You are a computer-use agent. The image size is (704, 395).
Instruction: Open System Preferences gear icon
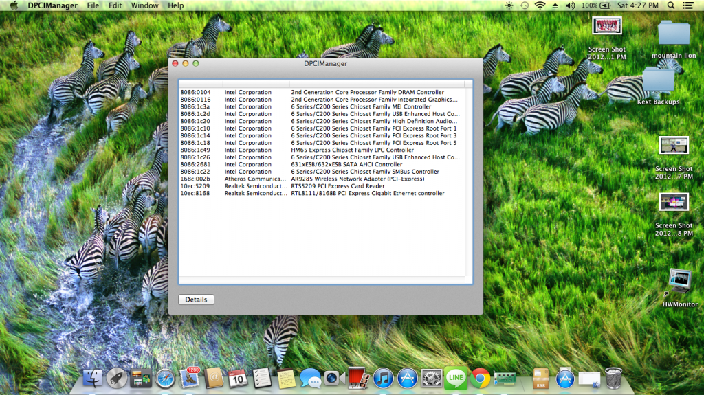pyautogui.click(x=432, y=378)
